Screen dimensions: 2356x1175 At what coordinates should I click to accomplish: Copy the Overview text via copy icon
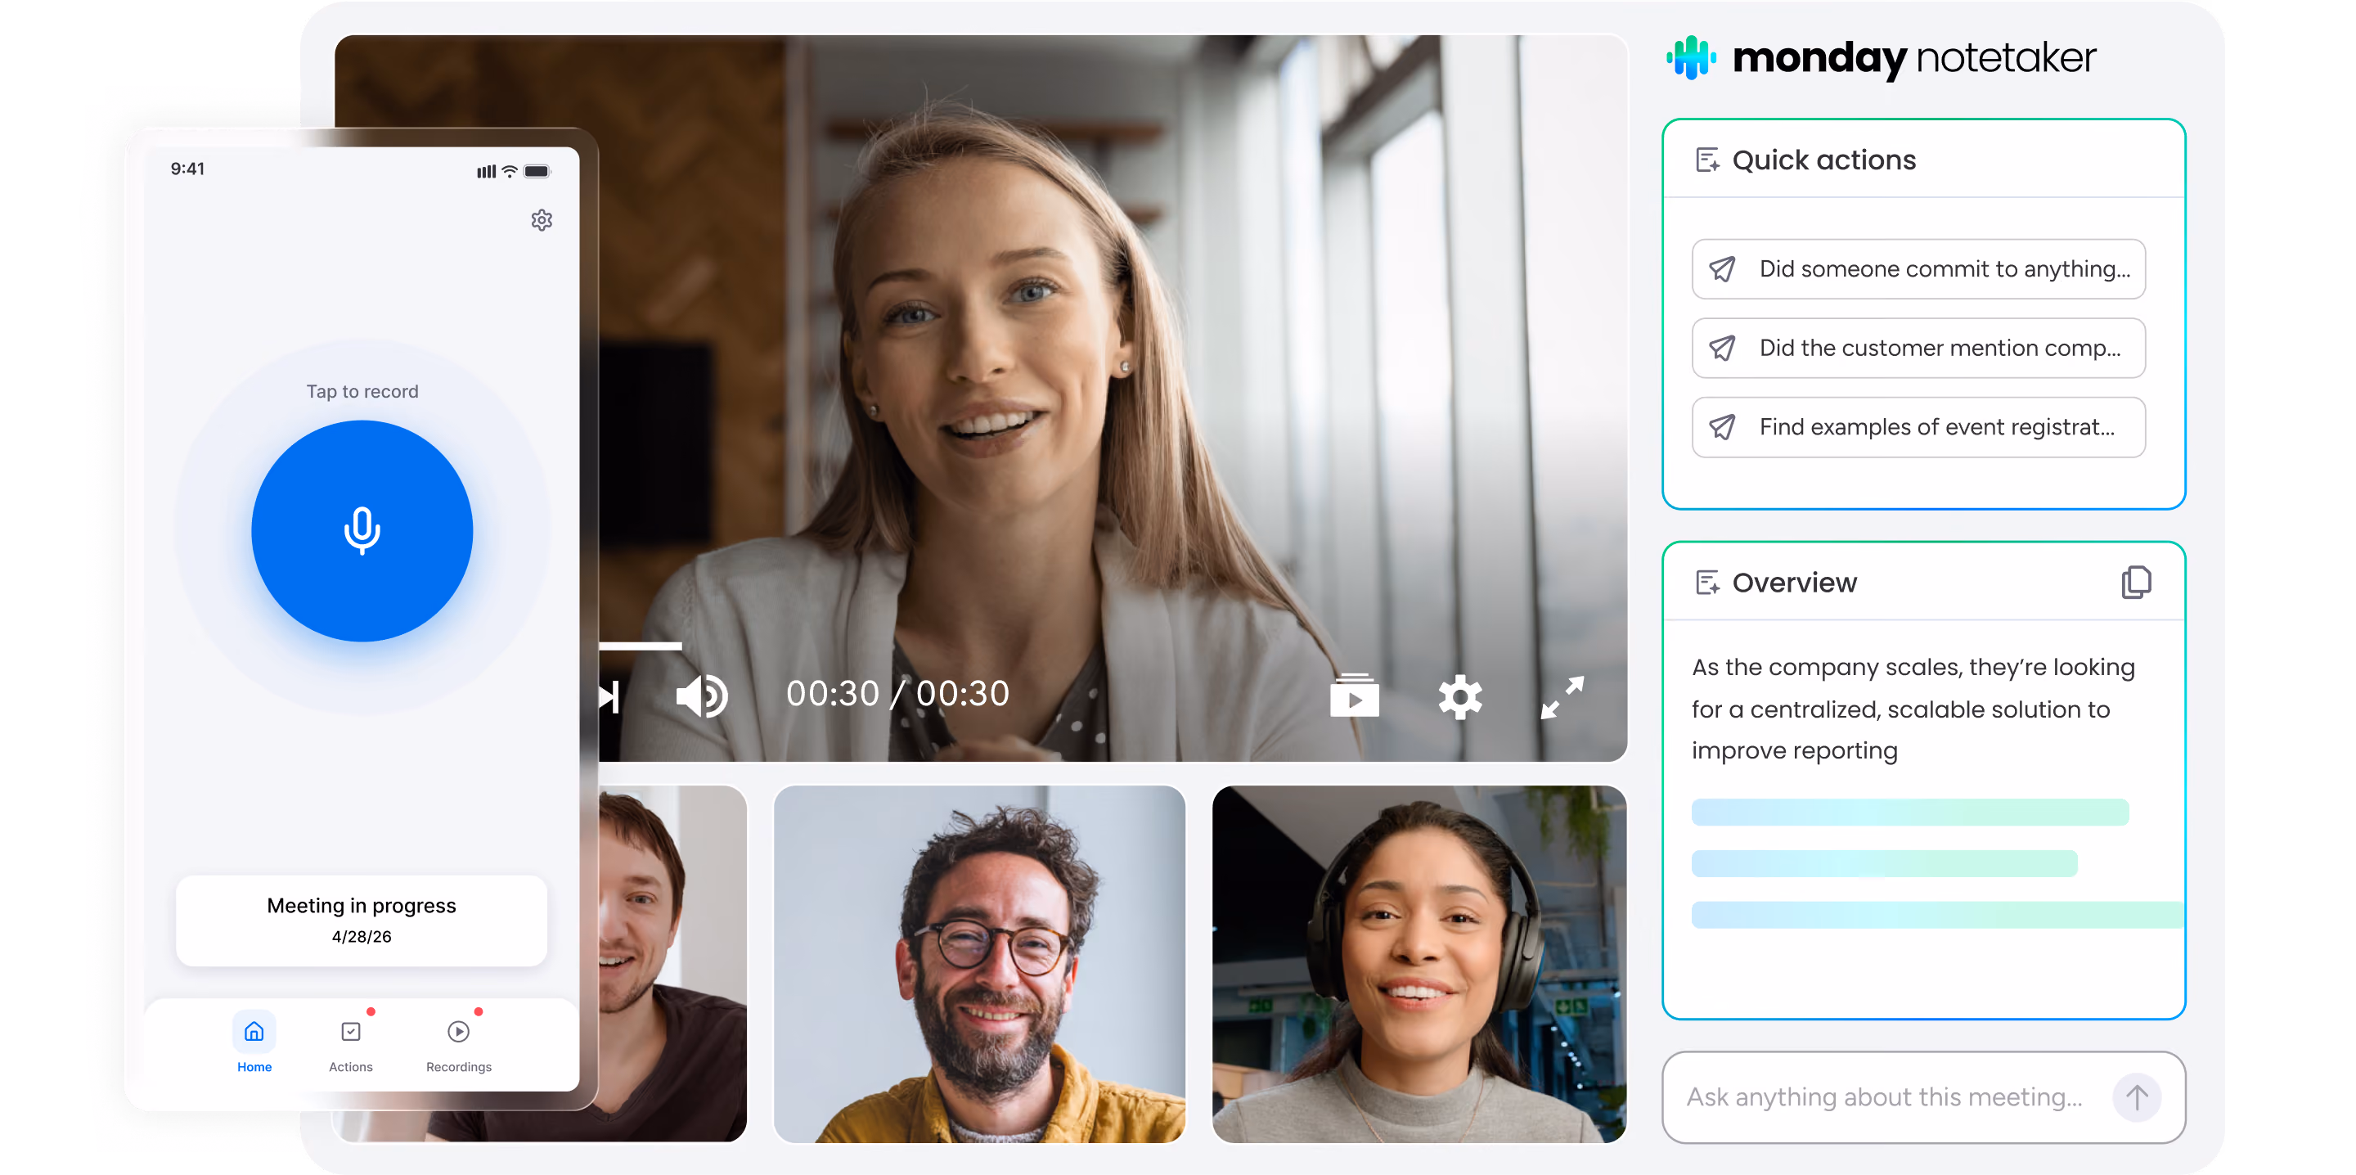click(2136, 583)
